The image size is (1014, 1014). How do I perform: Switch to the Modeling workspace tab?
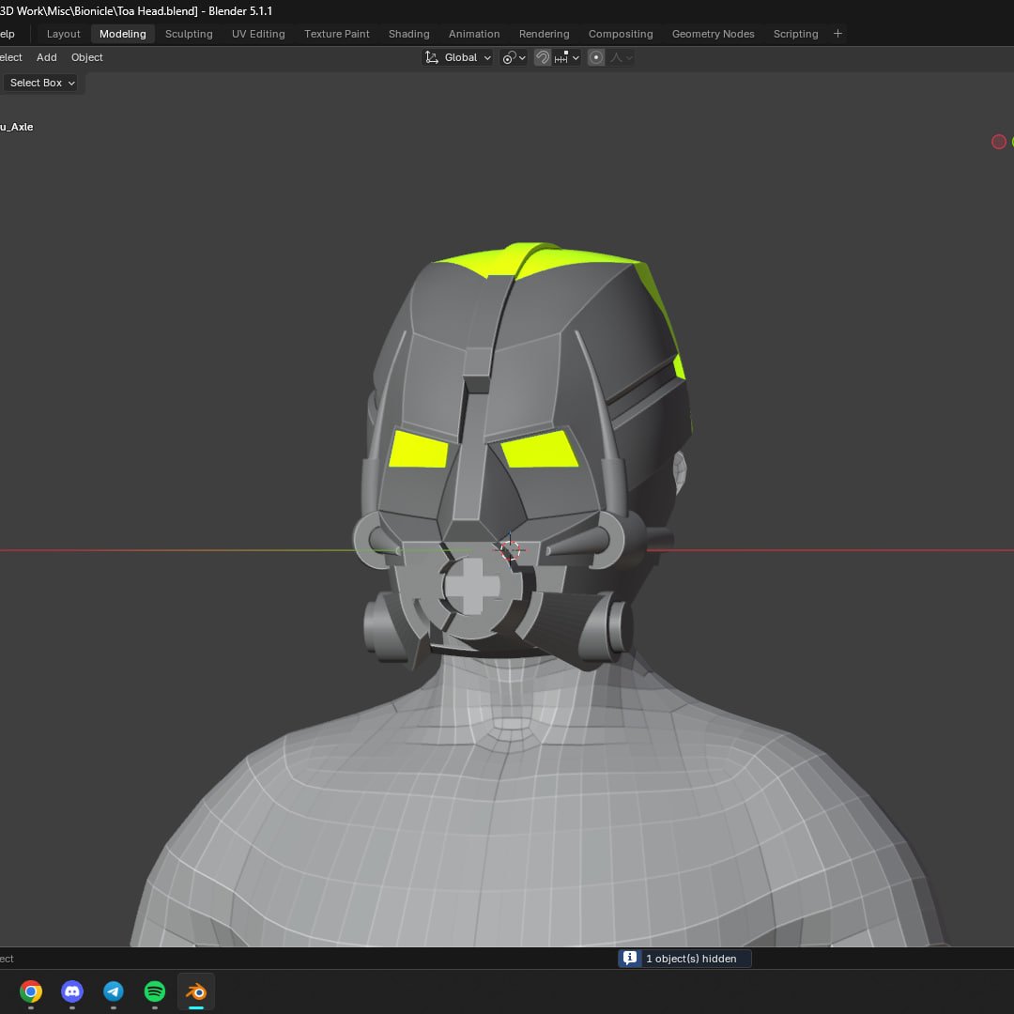123,34
